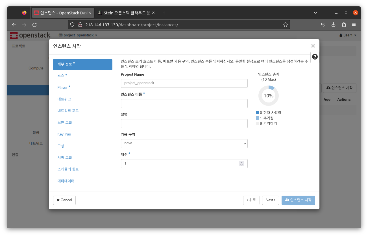Open the Compute sidebar section
Viewport: 368px width, 236px height.
click(x=36, y=68)
